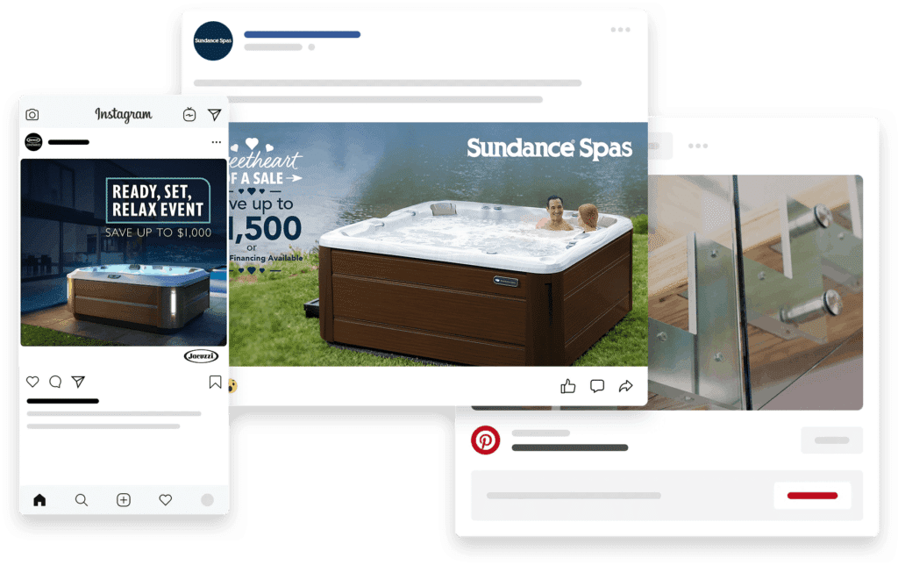Go to Instagram Home tab
The height and width of the screenshot is (565, 898).
point(39,500)
